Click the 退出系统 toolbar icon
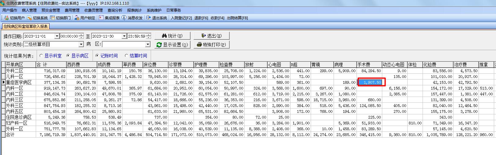 tap(149, 18)
